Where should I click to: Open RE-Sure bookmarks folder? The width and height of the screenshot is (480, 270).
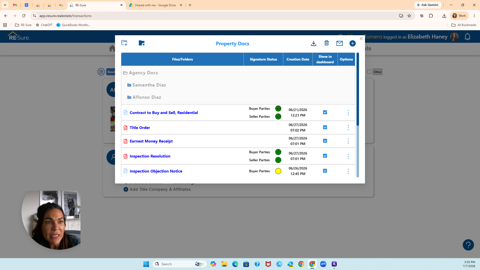23,25
